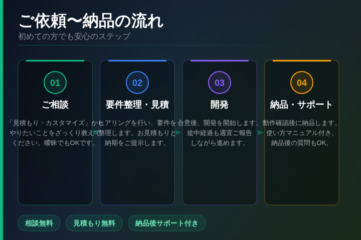Click the green top bar of the first card
361x240 pixels.
[x=55, y=60]
